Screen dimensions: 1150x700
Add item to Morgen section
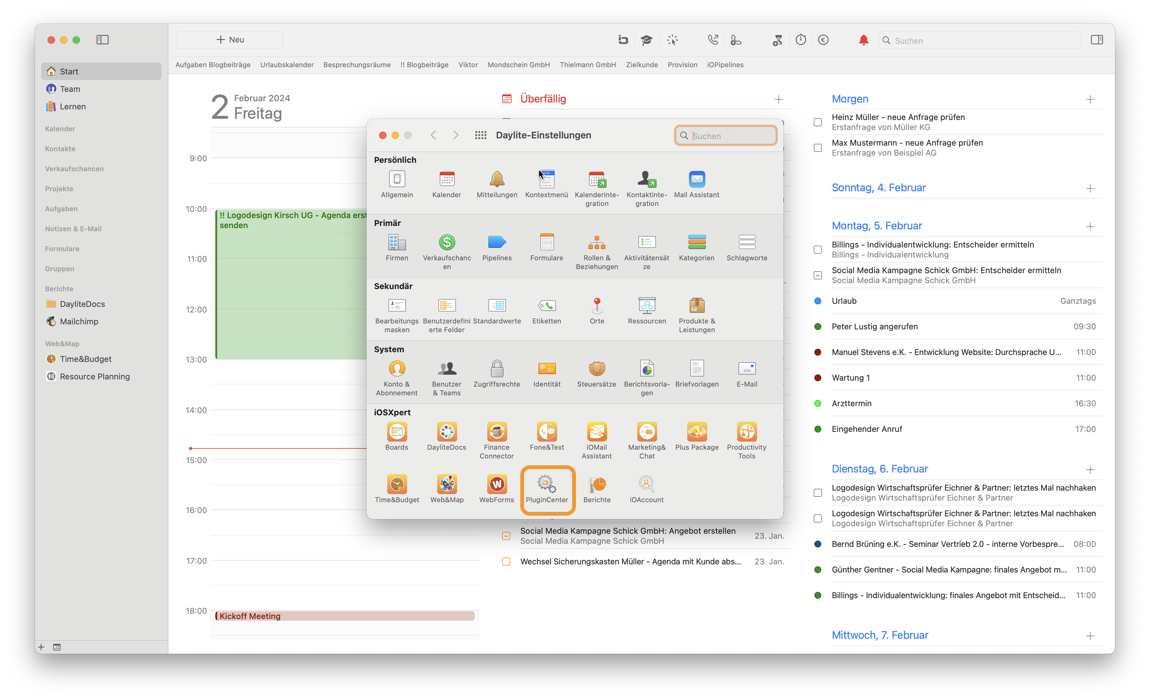point(1090,99)
